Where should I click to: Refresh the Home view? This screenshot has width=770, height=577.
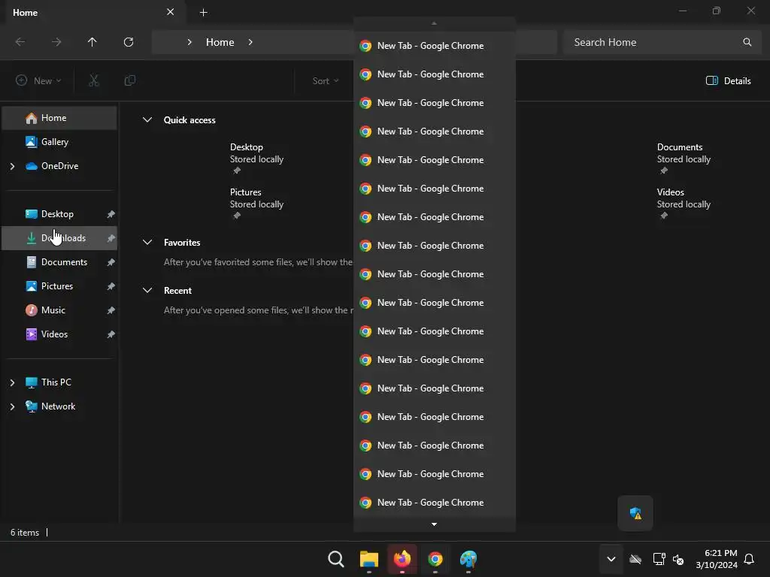[x=129, y=42]
